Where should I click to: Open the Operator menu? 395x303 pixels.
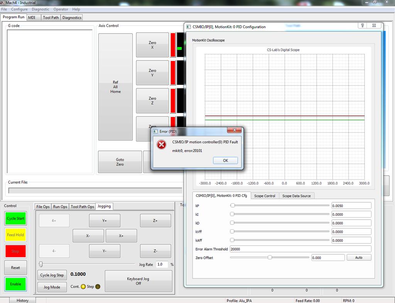(x=61, y=9)
